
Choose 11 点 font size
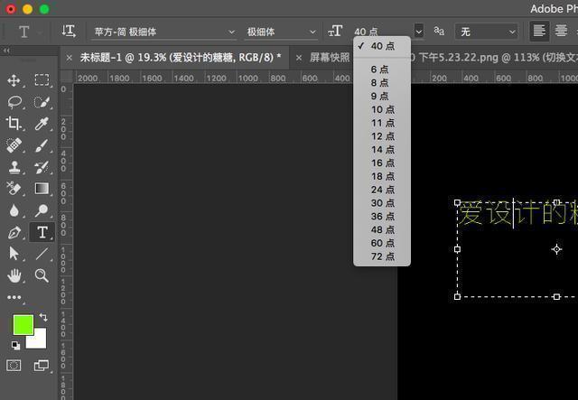(382, 123)
